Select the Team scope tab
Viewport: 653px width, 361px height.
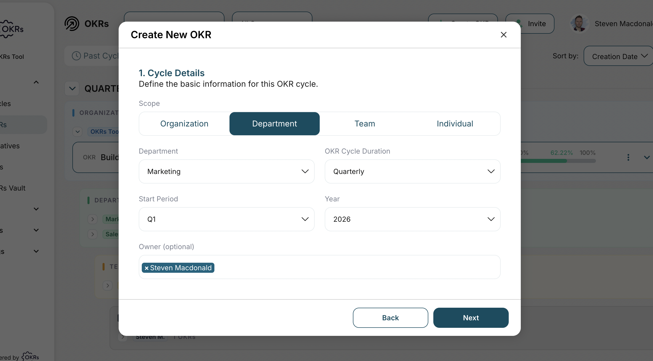(364, 124)
